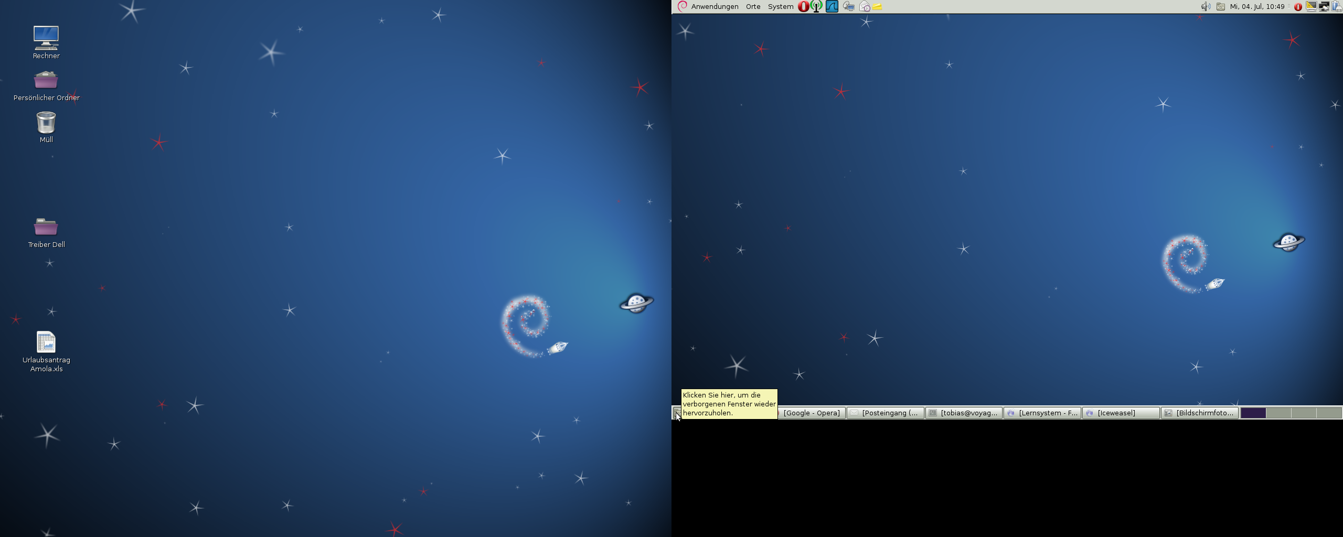Viewport: 1343px width, 537px height.
Task: Open the Anwendungen menu
Action: point(714,7)
